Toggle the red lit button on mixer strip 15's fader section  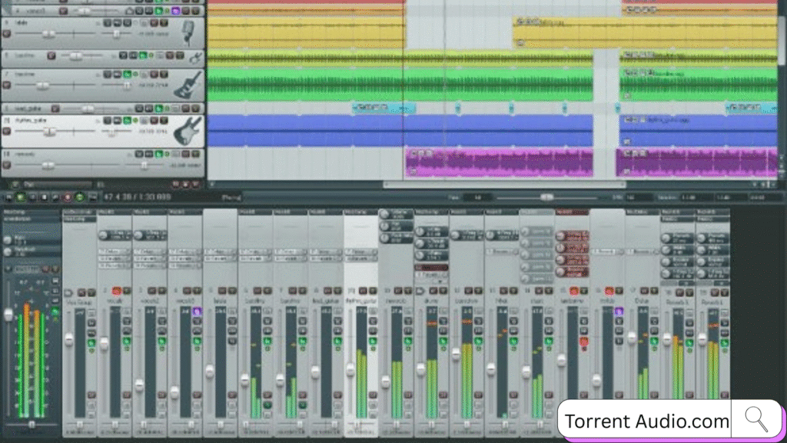point(584,341)
